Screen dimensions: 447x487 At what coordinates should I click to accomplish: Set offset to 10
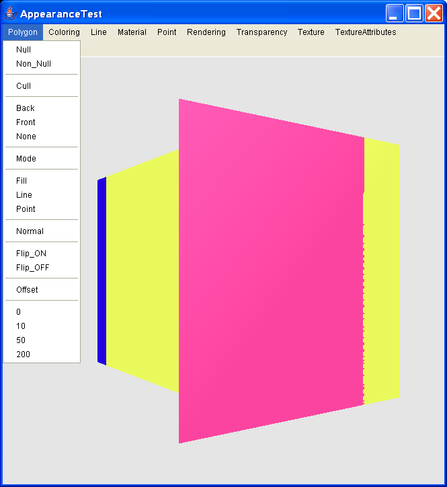click(x=42, y=326)
